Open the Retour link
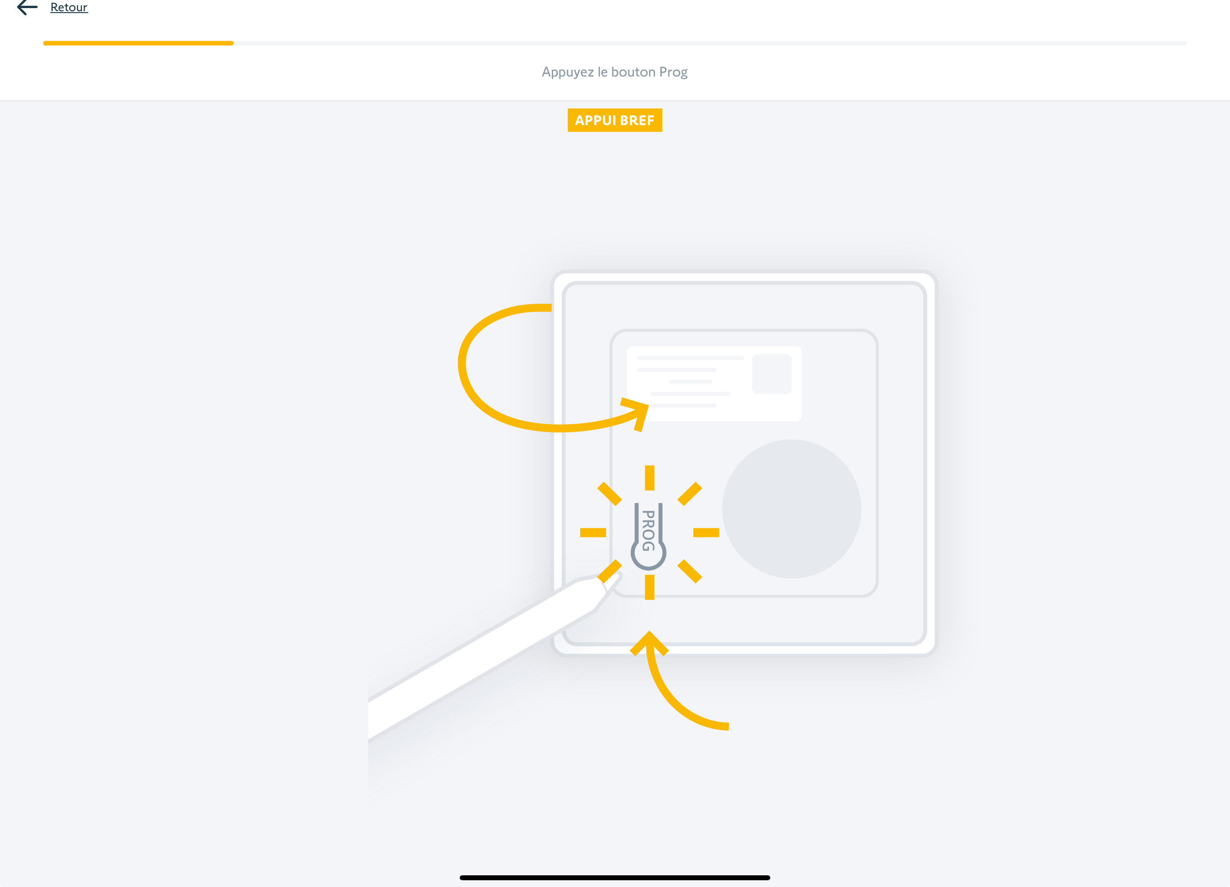The image size is (1230, 887). pos(69,7)
